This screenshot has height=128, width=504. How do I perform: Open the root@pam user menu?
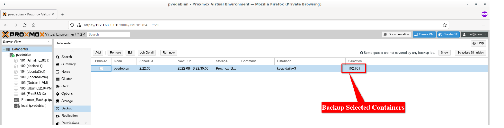(x=475, y=35)
